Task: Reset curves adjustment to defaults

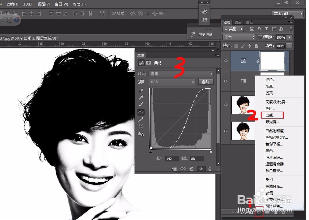Action: pyautogui.click(x=192, y=169)
